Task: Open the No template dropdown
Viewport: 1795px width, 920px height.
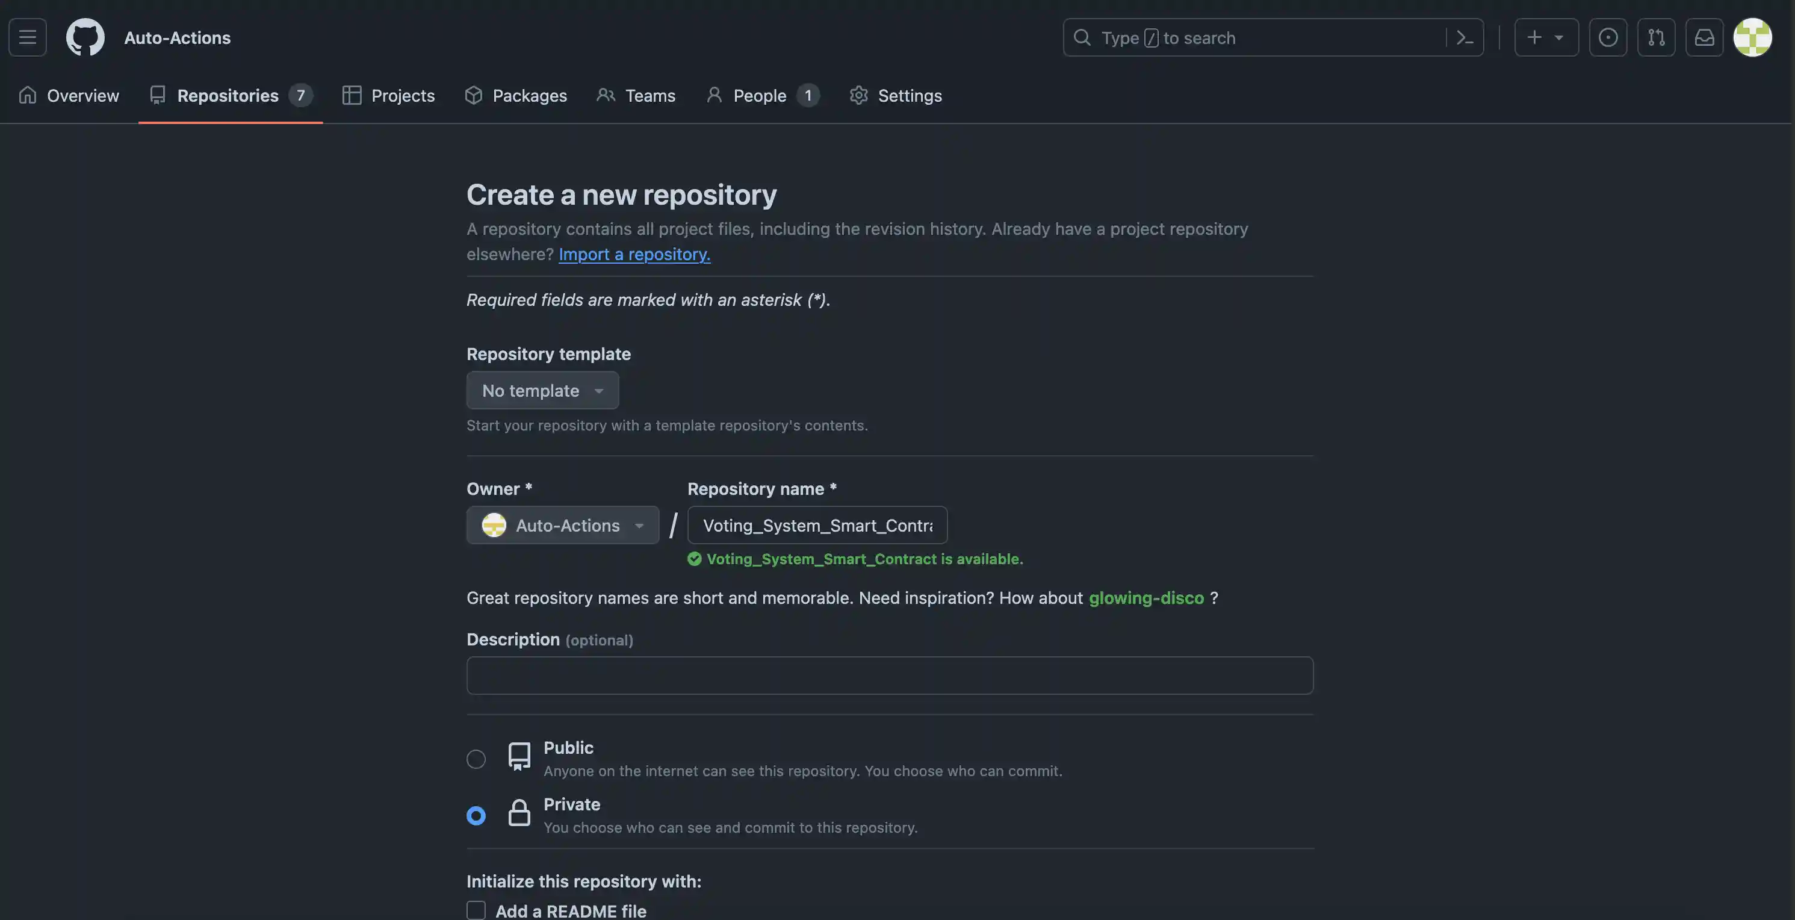Action: tap(542, 390)
